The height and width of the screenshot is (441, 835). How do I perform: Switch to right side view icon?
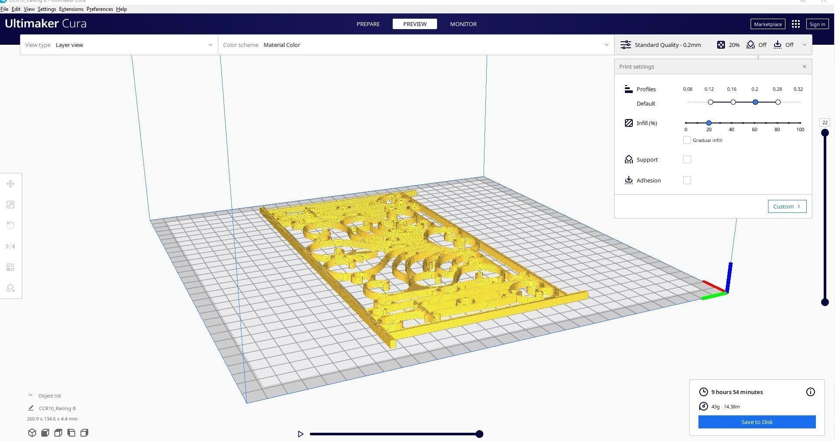click(84, 433)
